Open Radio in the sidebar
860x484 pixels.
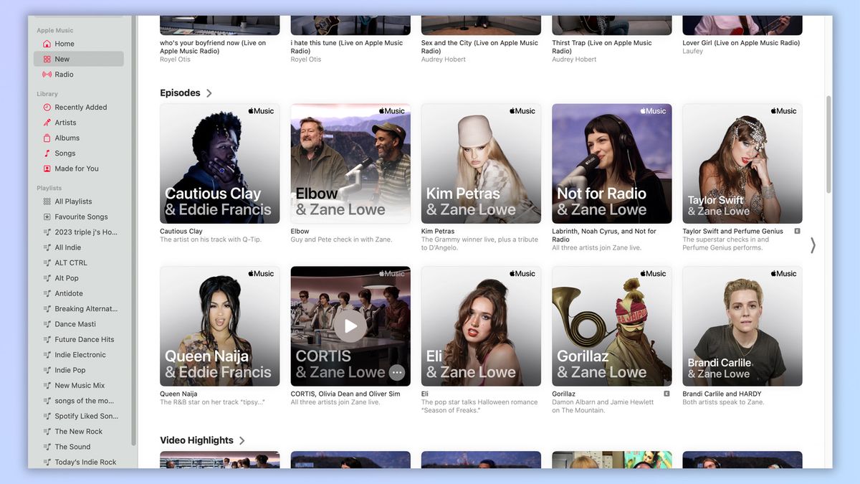(x=79, y=75)
